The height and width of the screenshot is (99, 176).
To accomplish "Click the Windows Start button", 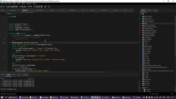I will (x=2, y=97).
